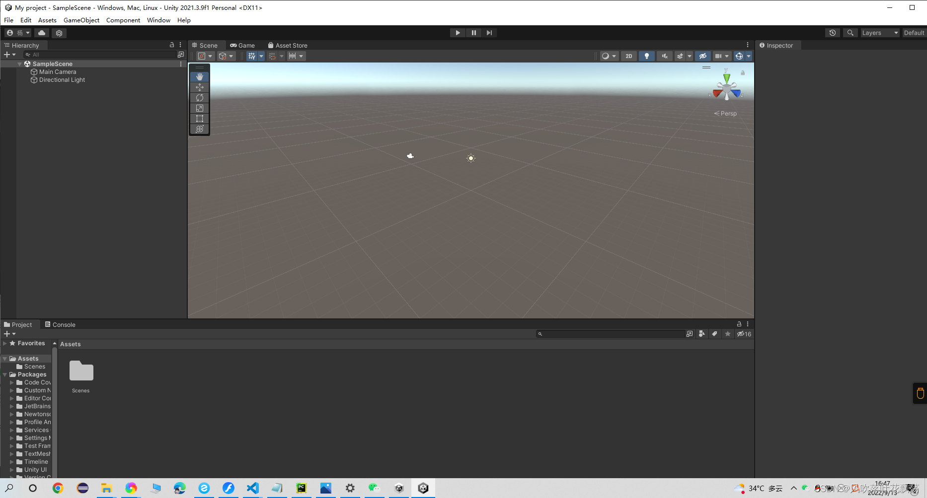Switch to the Game tab

(x=243, y=45)
